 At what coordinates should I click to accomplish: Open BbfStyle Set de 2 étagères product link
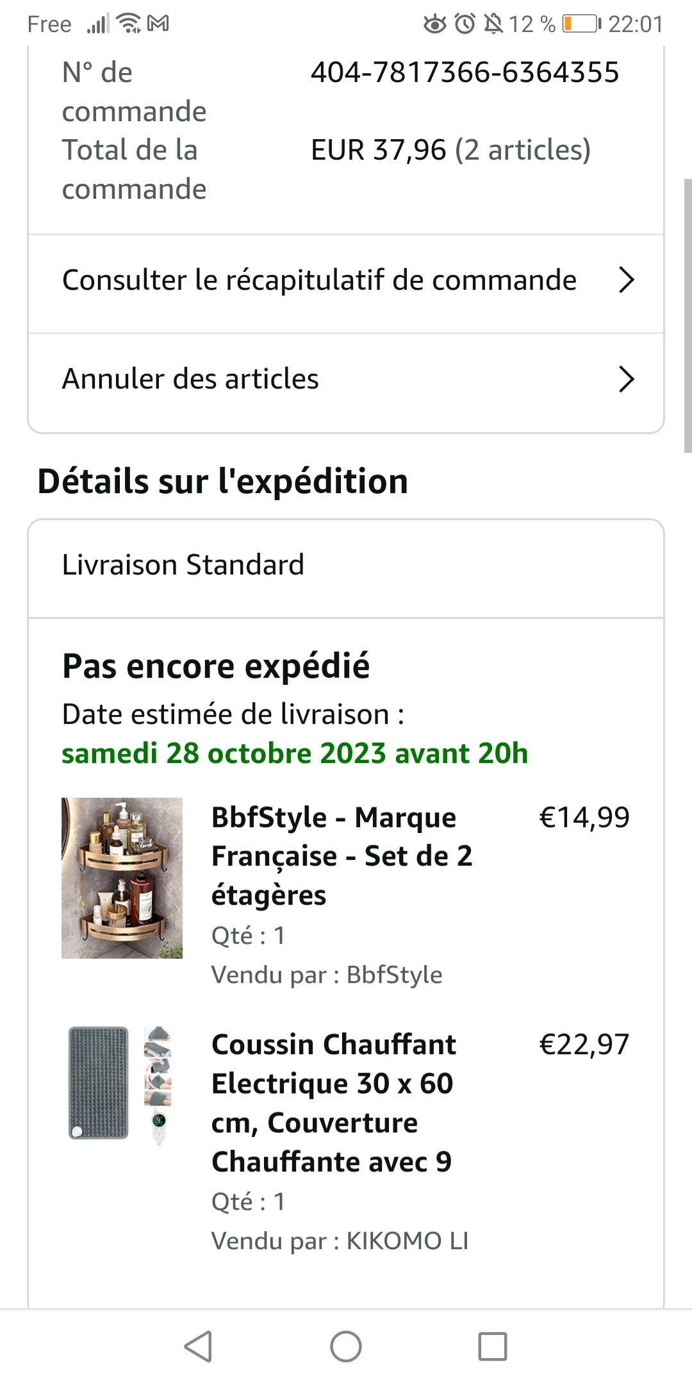[x=342, y=856]
